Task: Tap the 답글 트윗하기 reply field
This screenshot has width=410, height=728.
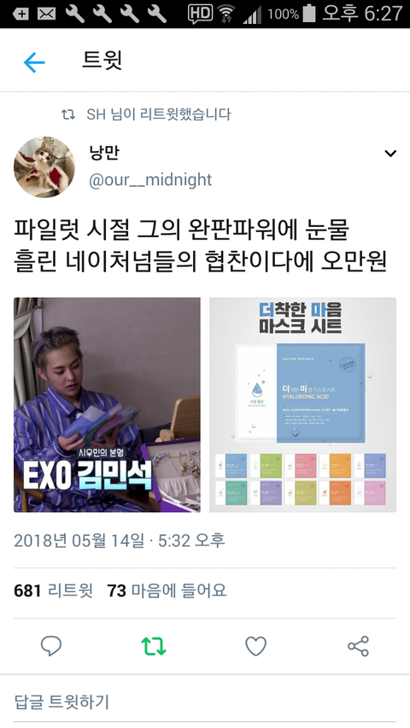Action: coord(205,702)
